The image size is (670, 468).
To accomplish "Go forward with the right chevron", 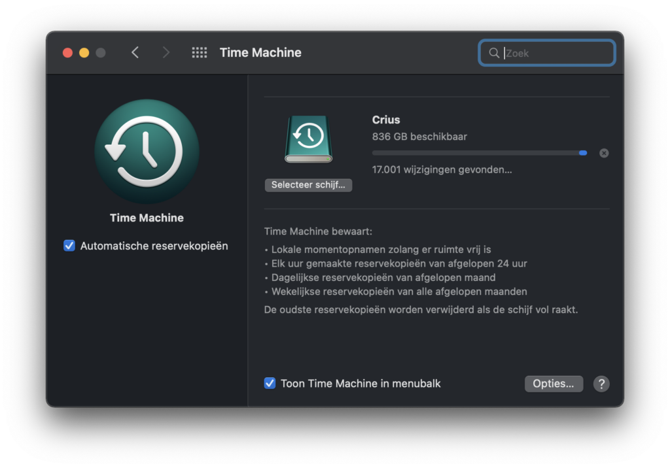I will point(166,52).
